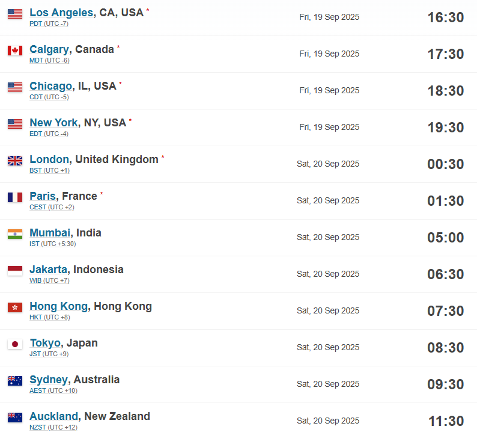
Task: Click the France flag beside Paris
Action: (x=15, y=197)
